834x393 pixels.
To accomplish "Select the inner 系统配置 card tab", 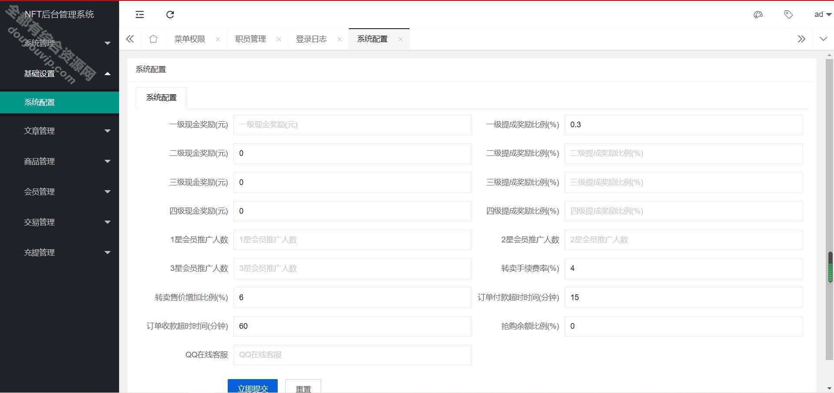I will click(161, 98).
